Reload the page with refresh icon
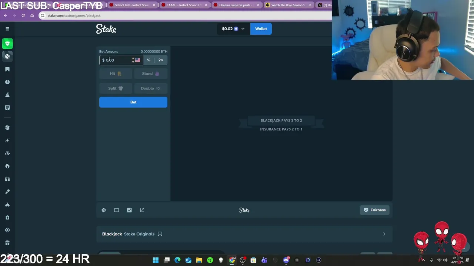The width and height of the screenshot is (474, 266). click(23, 16)
